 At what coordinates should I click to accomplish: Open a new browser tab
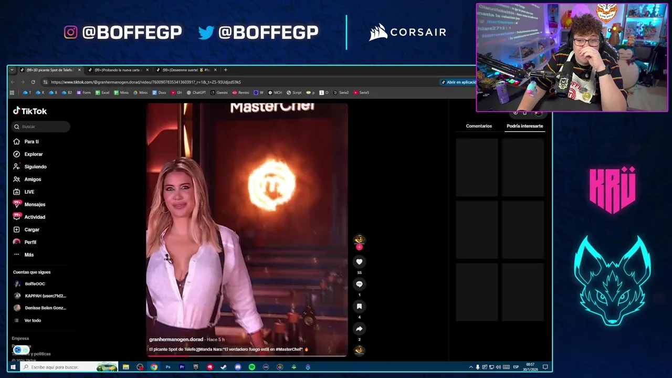[x=226, y=70]
